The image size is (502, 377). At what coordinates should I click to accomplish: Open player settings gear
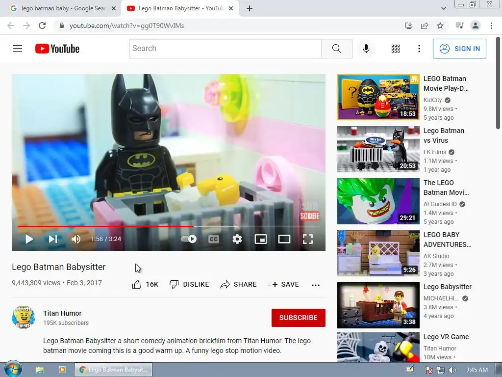(x=237, y=239)
